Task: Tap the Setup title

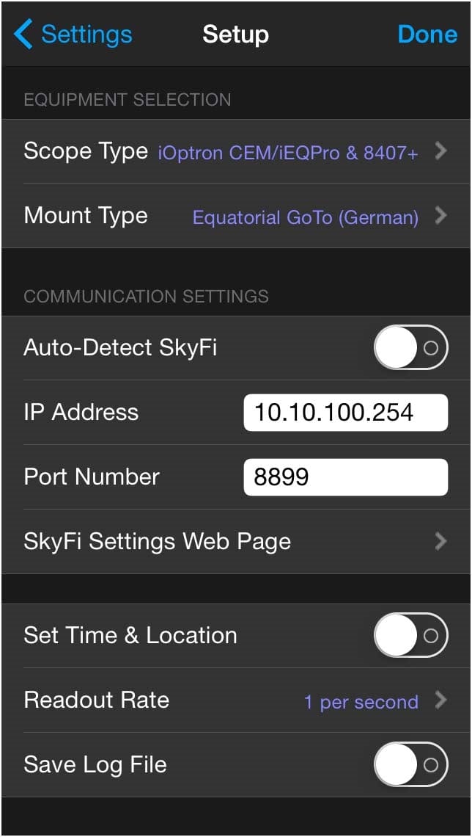Action: coord(235,35)
